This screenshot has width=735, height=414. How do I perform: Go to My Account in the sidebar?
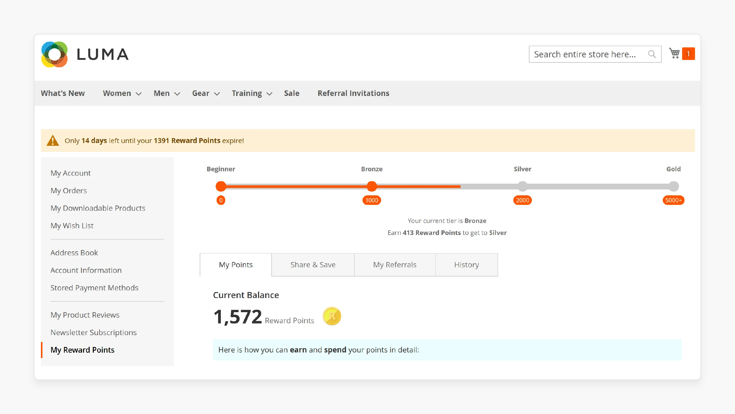(70, 173)
